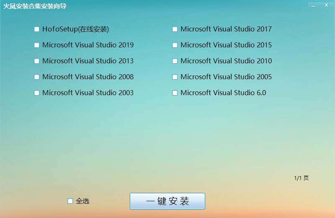335x218 pixels.
Task: Tick the Microsoft Visual Studio 2019 checkbox
Action: tap(37, 45)
